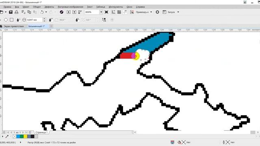Click the zoom level field showing 800%
This screenshot has width=260, height=146.
click(x=92, y=12)
